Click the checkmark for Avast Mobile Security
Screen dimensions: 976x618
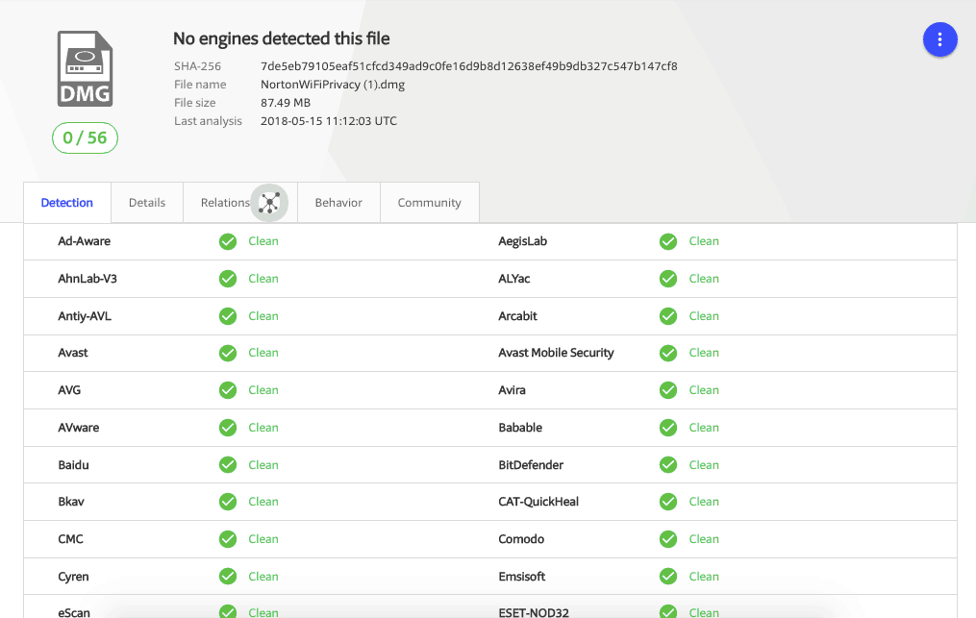pyautogui.click(x=668, y=353)
